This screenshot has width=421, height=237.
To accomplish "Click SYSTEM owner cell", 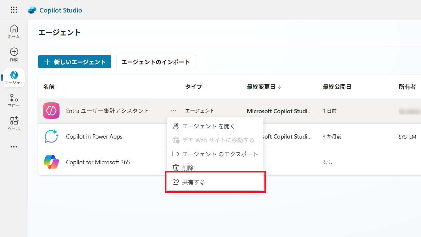I will [x=407, y=137].
